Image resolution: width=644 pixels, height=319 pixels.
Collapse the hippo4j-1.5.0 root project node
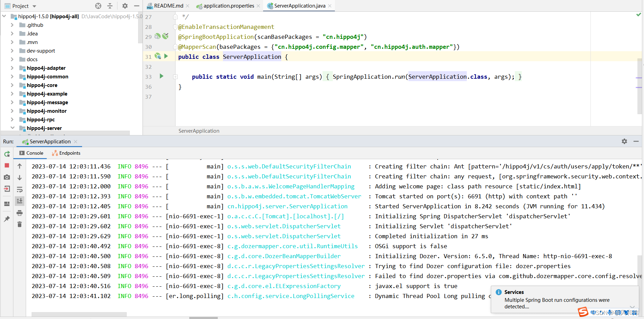4,16
